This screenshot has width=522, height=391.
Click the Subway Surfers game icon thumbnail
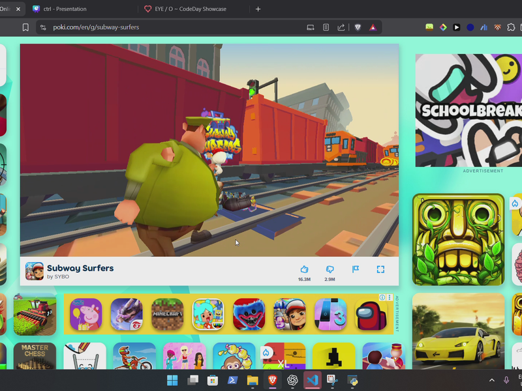pyautogui.click(x=35, y=271)
